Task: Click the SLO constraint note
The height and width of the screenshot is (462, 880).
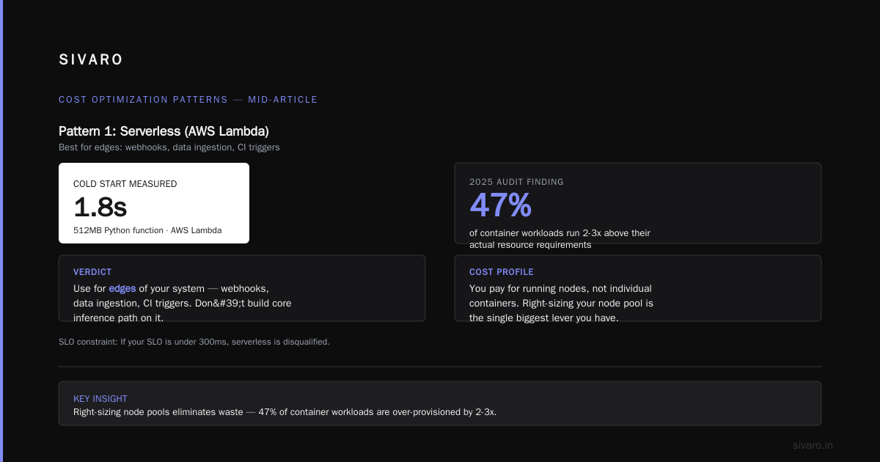Action: point(194,342)
